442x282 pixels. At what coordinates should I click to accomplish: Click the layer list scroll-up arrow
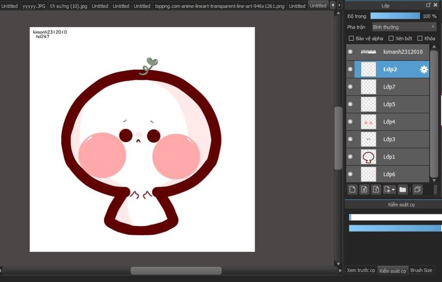[x=434, y=47]
